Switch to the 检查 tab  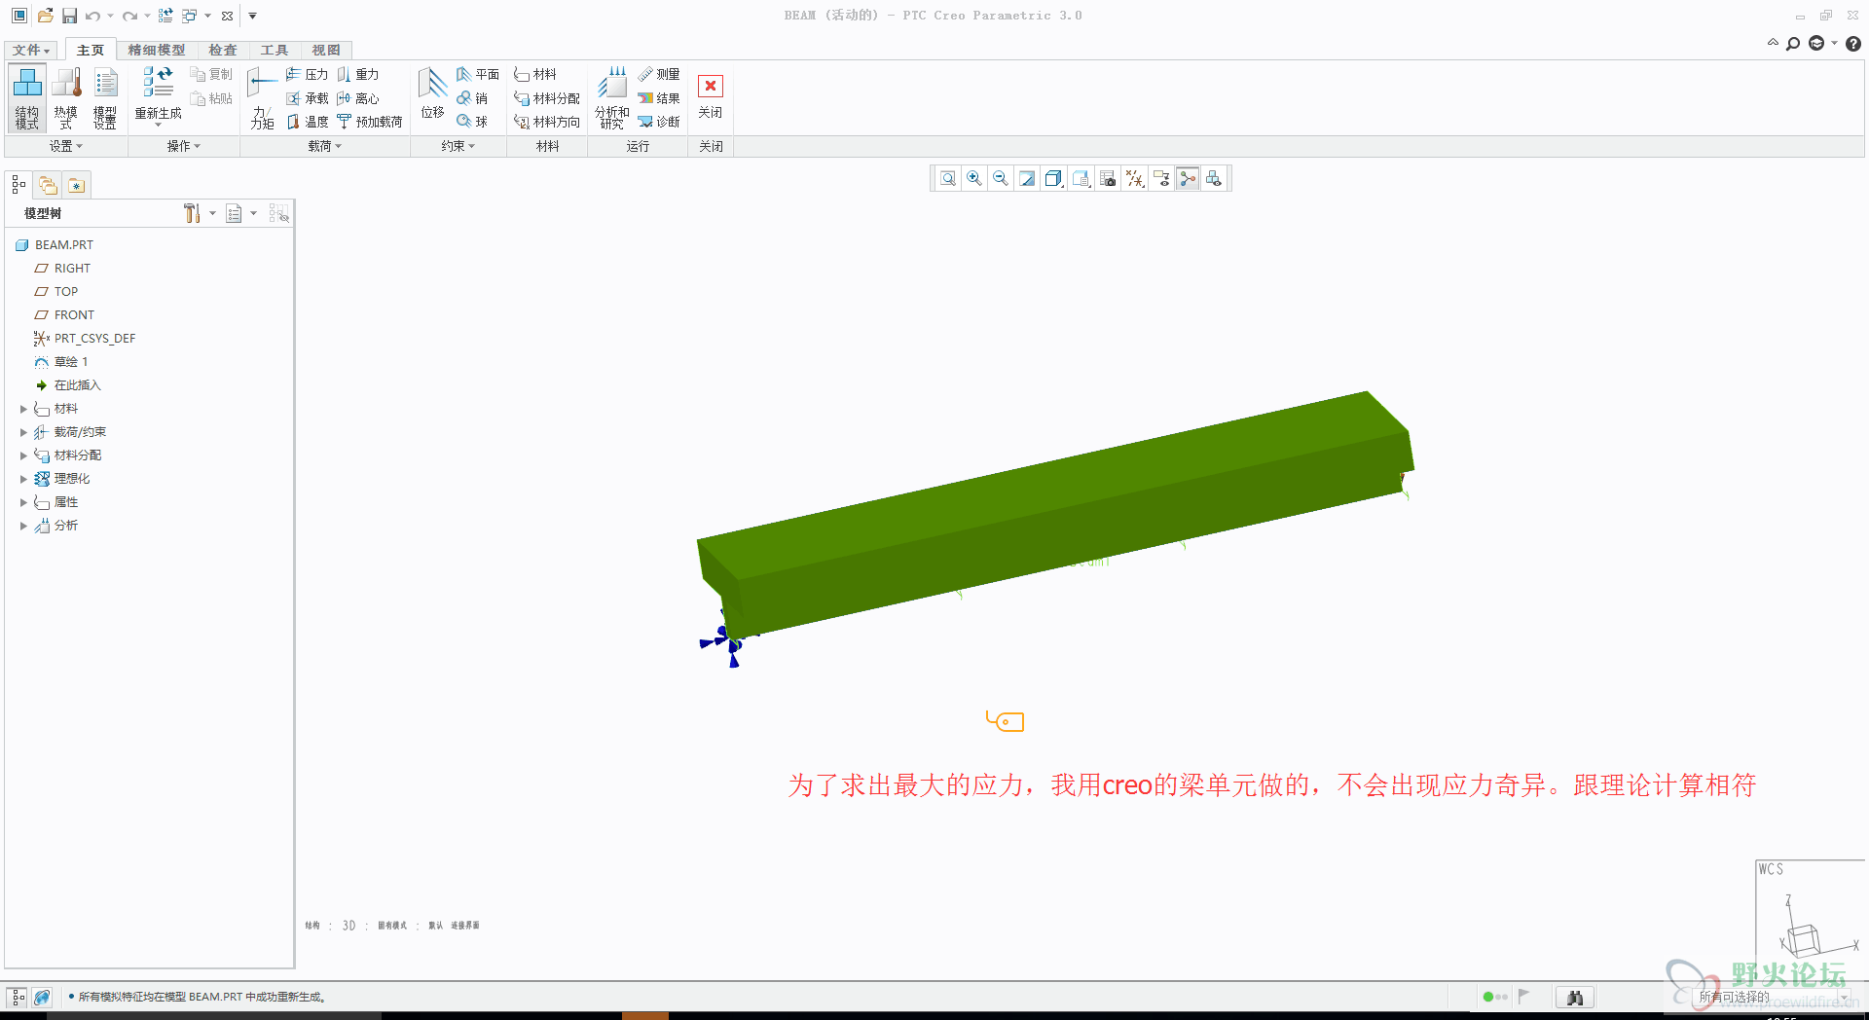[x=223, y=50]
